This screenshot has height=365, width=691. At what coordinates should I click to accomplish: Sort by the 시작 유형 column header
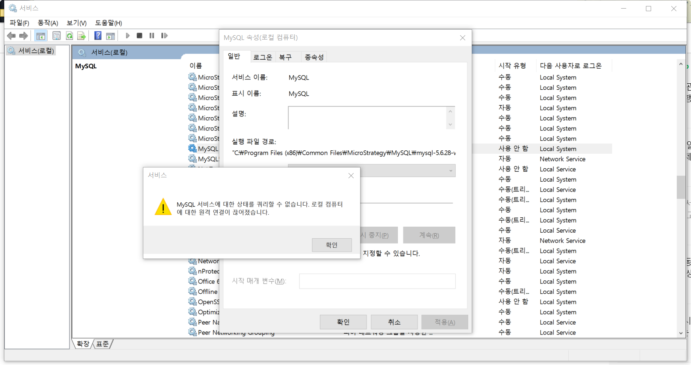[x=512, y=66]
